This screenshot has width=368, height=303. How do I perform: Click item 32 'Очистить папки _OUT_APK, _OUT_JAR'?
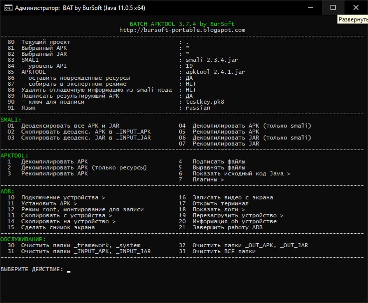pos(243,245)
